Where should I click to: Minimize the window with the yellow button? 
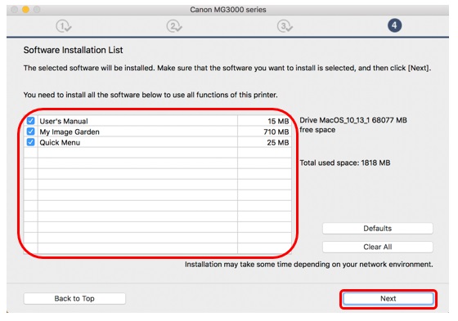pos(25,10)
